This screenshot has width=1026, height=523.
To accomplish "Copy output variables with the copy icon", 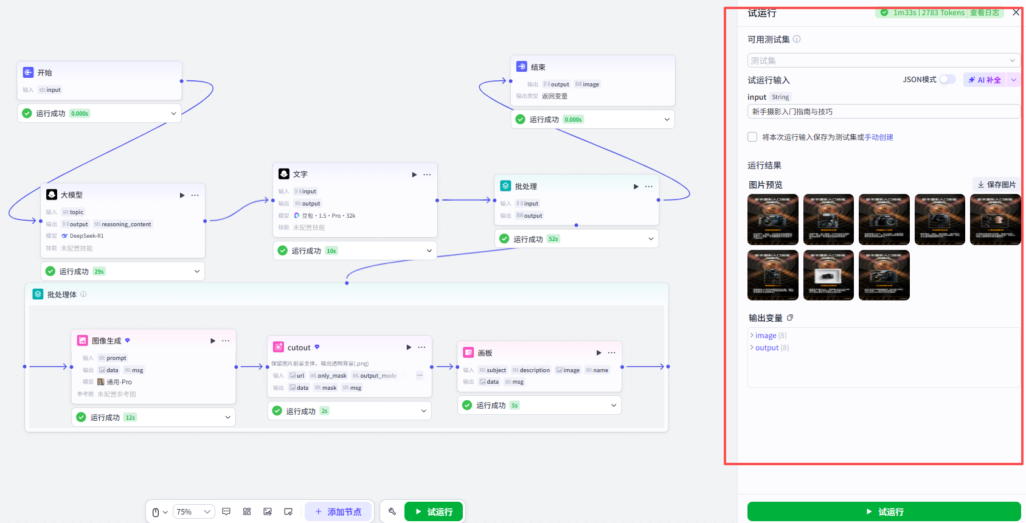I will [x=790, y=317].
